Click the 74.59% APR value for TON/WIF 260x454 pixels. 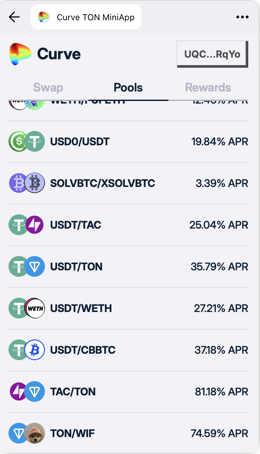pos(219,433)
